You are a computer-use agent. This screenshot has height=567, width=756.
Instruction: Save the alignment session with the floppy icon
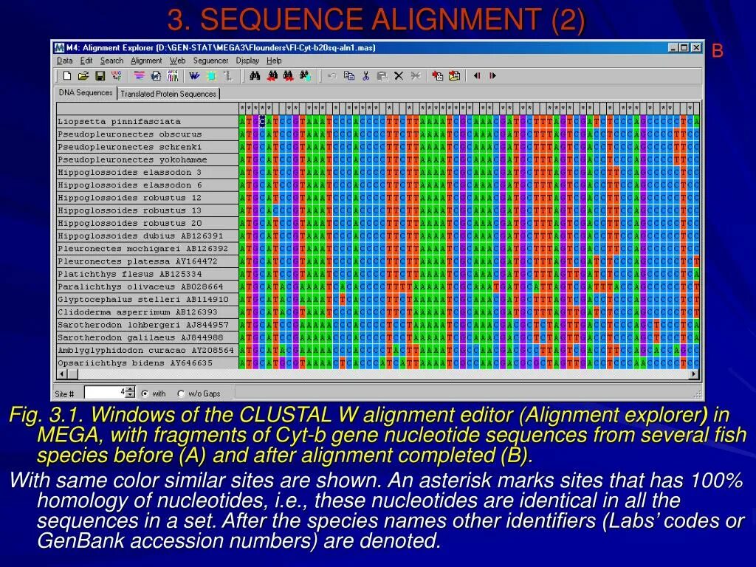100,76
